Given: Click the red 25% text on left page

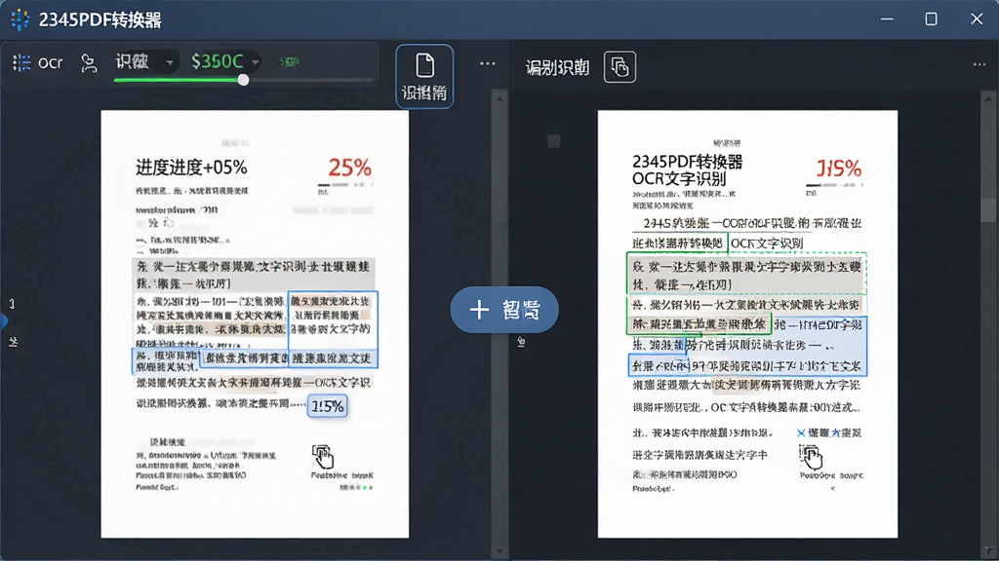Looking at the screenshot, I should [x=350, y=168].
